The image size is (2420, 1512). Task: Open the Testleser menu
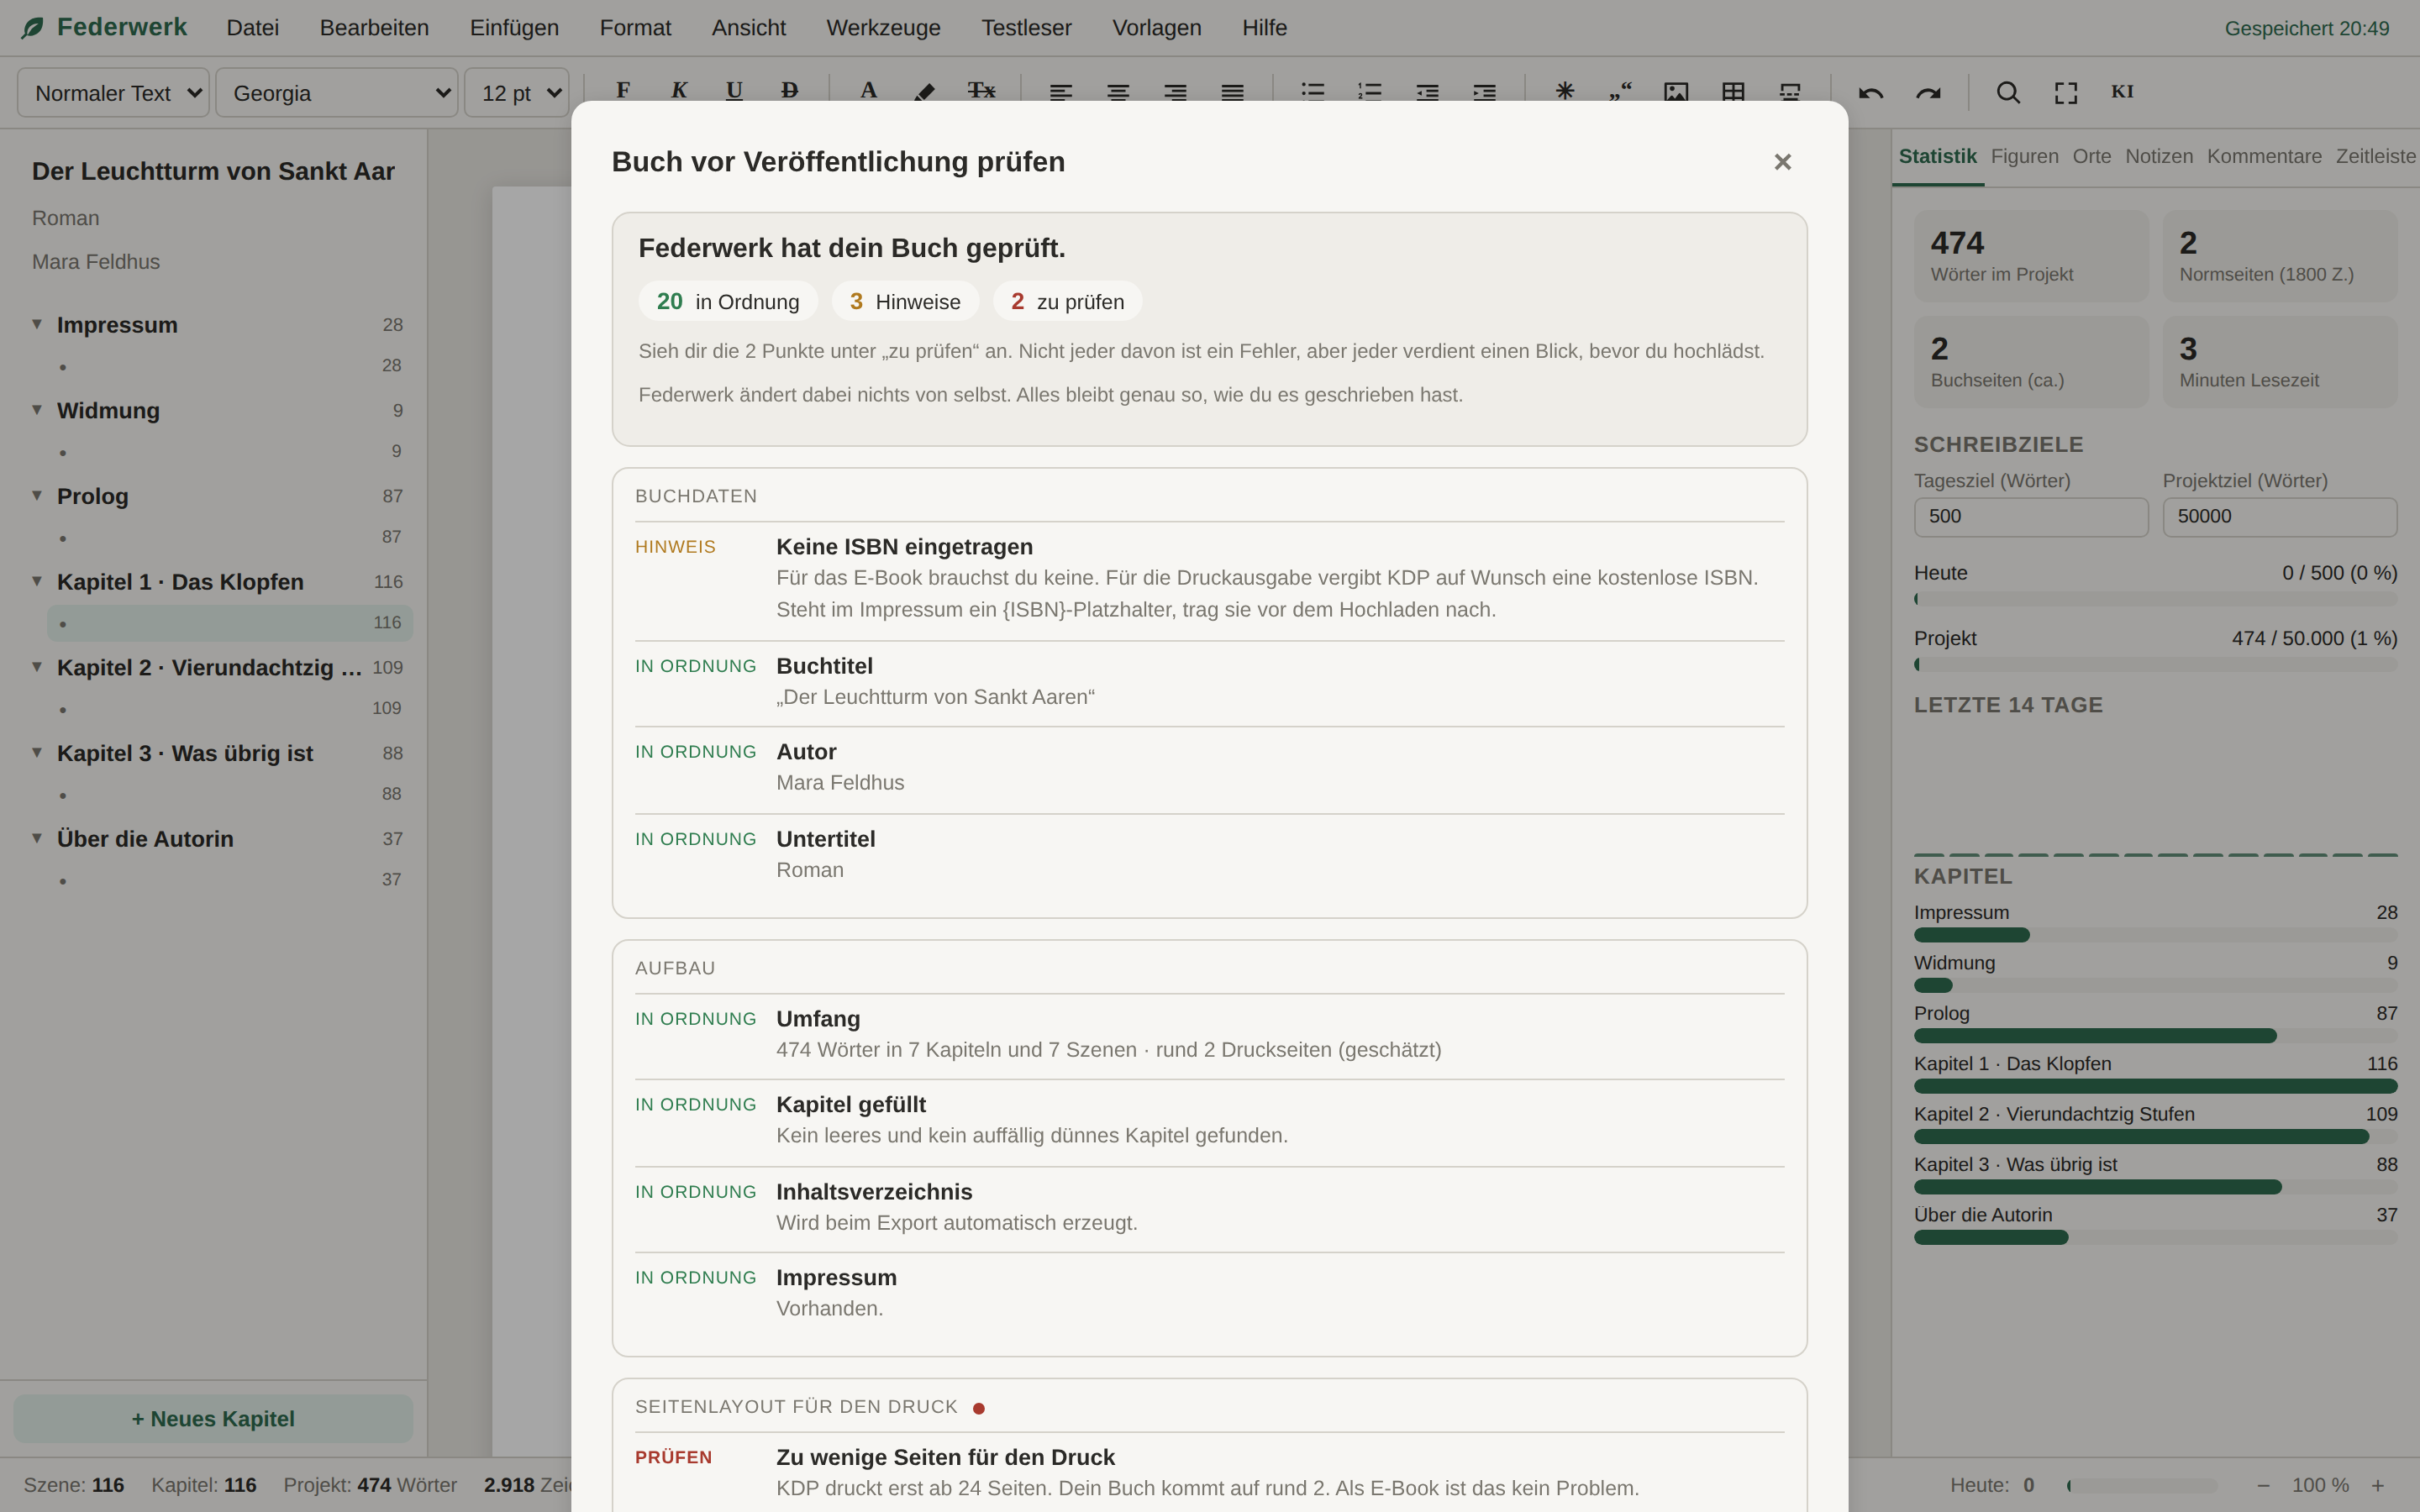coord(1026,28)
